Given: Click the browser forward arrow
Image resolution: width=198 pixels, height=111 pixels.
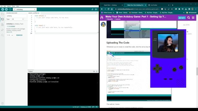Looking at the screenshot, I should click(x=105, y=9).
